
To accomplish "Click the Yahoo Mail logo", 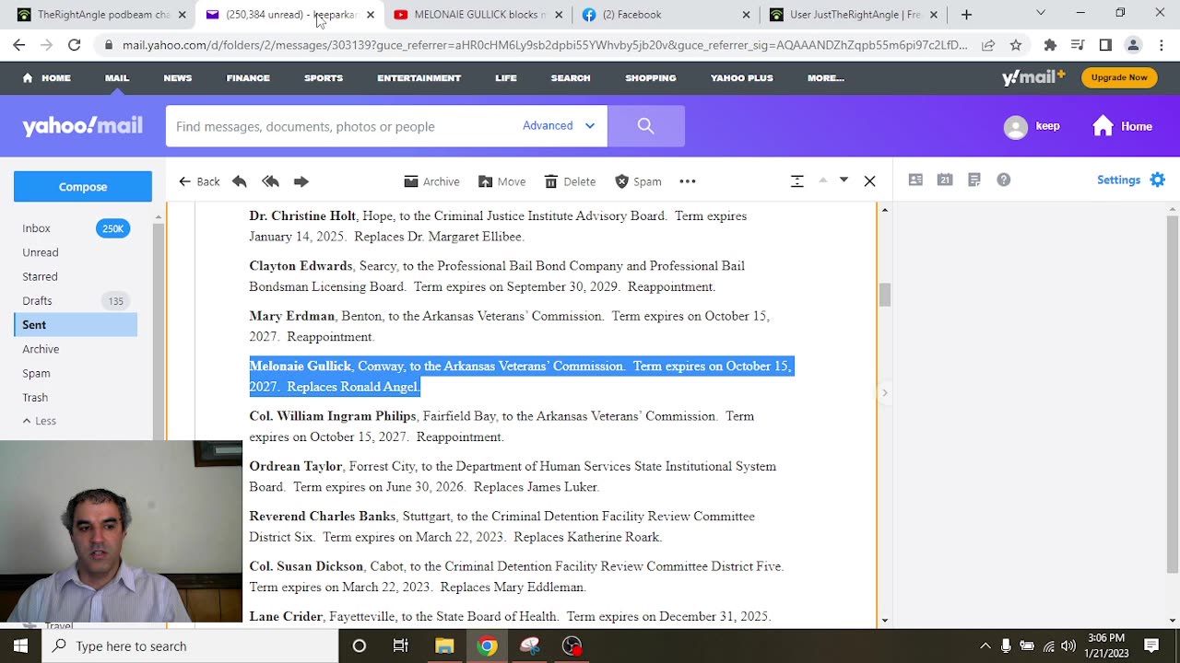I will pos(83,126).
